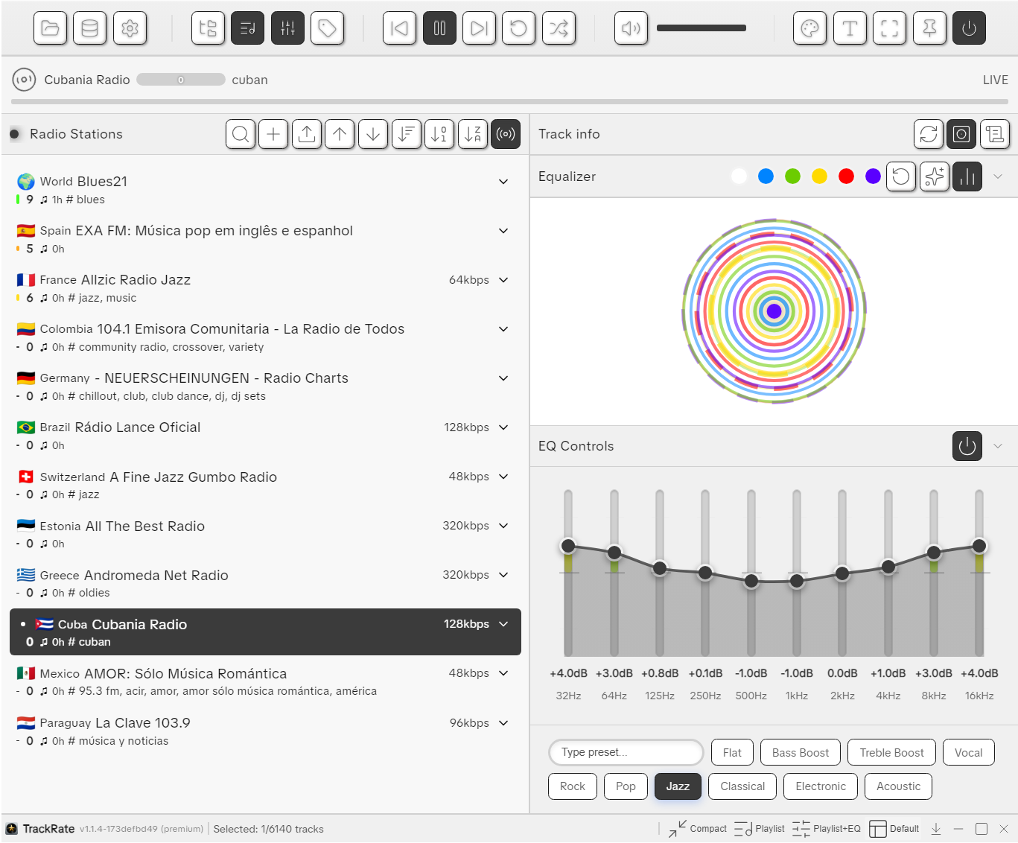The height and width of the screenshot is (843, 1018).
Task: Pick the red equalizer color swatch
Action: 846,176
